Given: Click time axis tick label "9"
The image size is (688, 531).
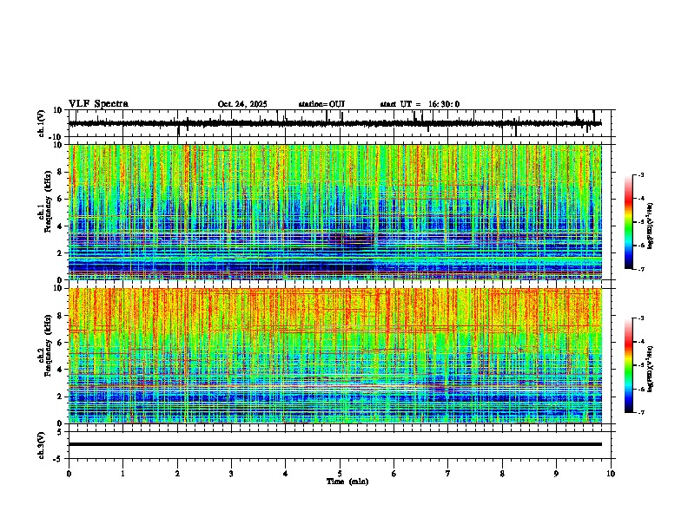Looking at the screenshot, I should (x=556, y=474).
